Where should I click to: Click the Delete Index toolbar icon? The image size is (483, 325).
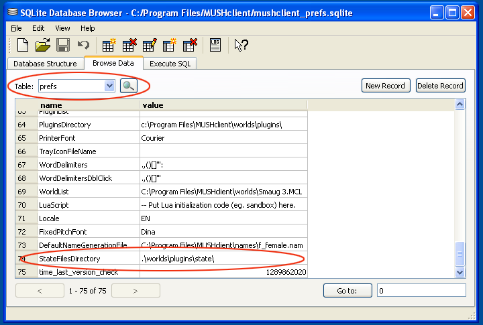click(x=190, y=46)
